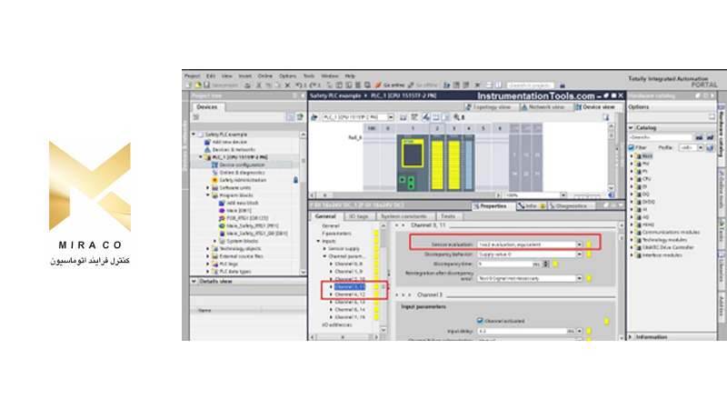Image resolution: width=727 pixels, height=409 pixels.
Task: Click the Safety Administration icon
Action: [x=214, y=180]
